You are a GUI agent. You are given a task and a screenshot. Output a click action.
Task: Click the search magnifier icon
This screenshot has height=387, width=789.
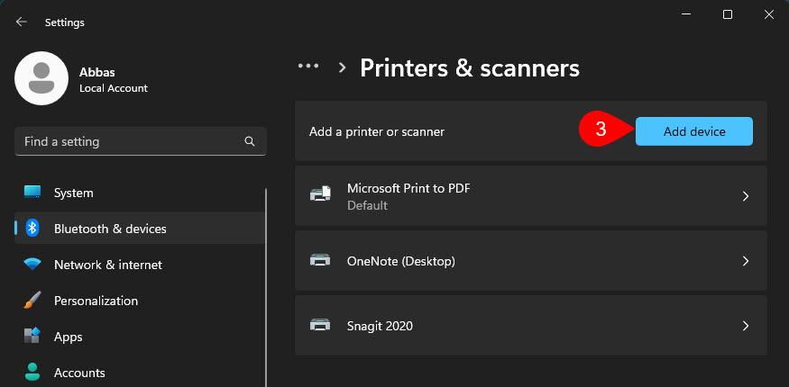(x=250, y=141)
